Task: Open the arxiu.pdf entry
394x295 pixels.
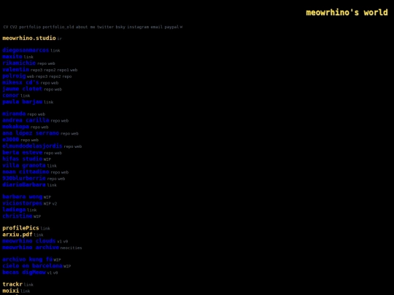Action: (x=18, y=235)
